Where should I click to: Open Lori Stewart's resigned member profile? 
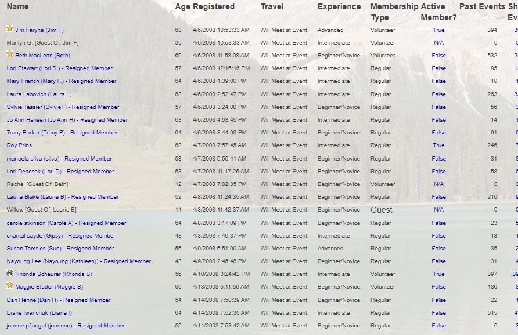coord(59,68)
